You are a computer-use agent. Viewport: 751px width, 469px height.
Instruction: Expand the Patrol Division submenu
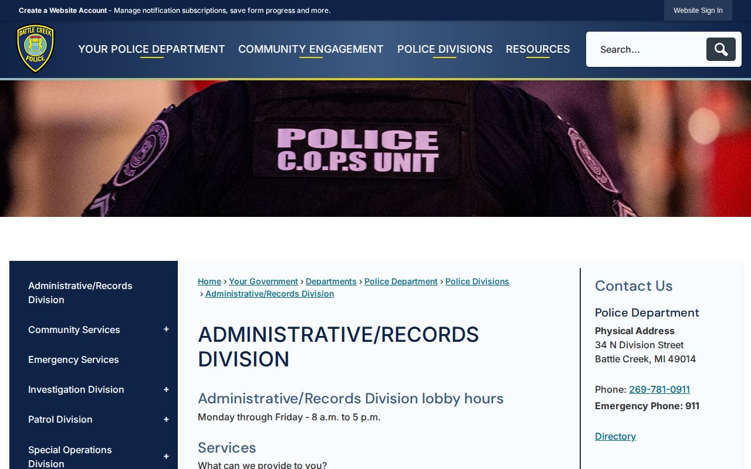coord(166,419)
